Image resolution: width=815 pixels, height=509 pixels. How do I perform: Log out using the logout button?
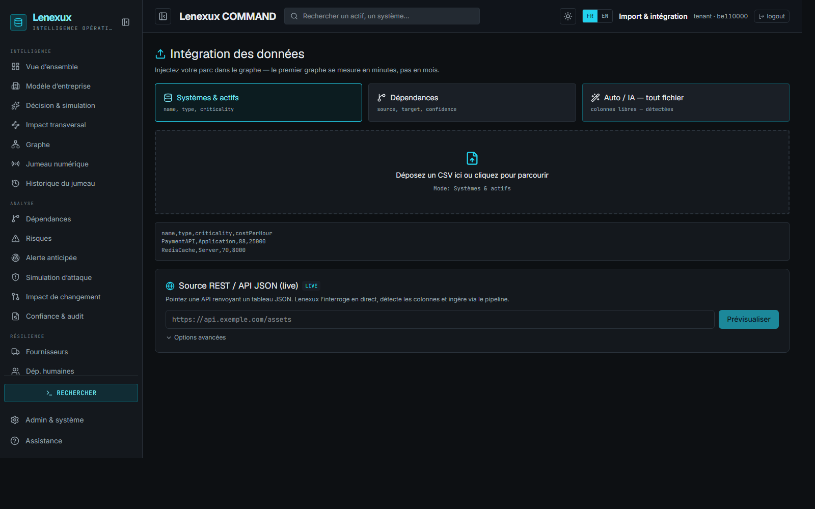tap(772, 16)
